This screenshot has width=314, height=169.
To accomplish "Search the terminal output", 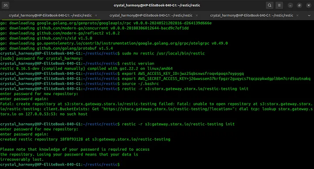I will pos(270,5).
